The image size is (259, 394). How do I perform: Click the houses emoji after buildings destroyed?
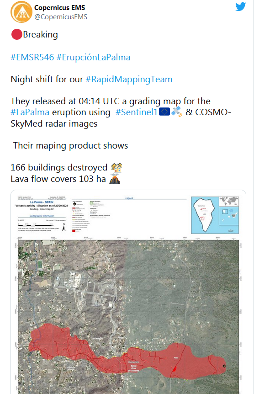pos(116,167)
